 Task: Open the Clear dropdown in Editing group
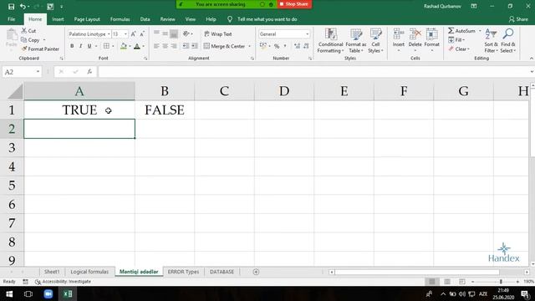459,49
